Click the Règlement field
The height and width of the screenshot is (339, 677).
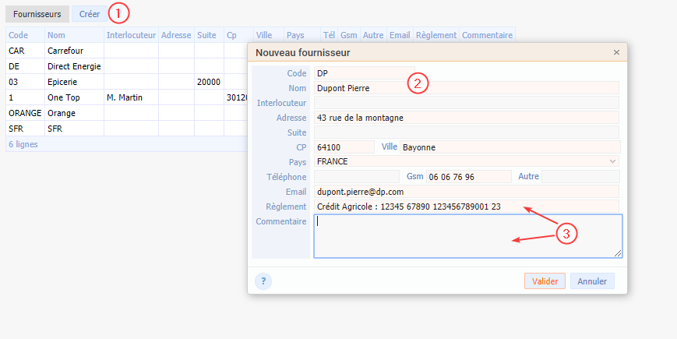[x=466, y=207]
